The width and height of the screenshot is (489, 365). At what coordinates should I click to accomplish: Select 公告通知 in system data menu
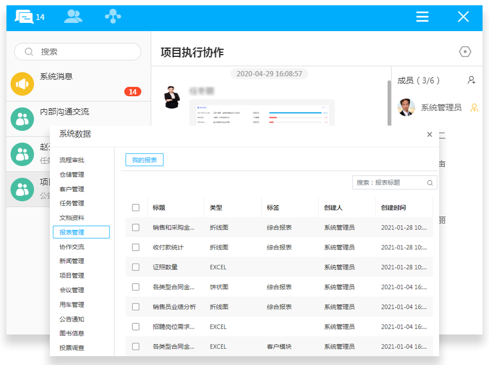click(72, 319)
